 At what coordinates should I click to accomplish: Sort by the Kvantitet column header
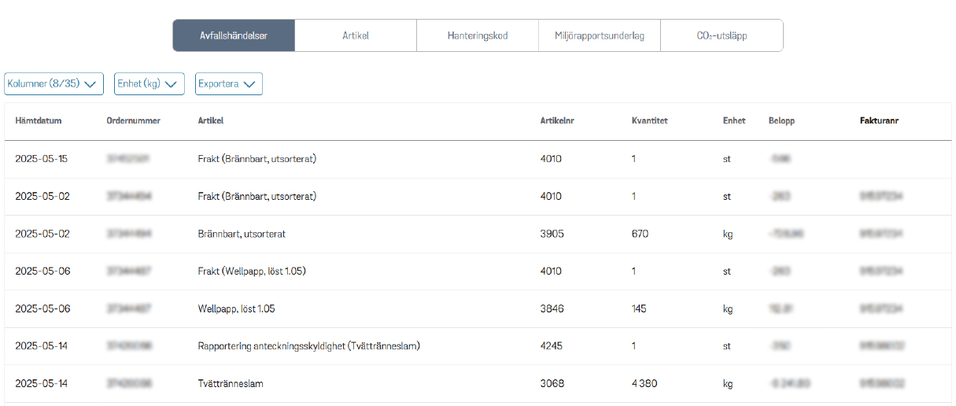[650, 121]
